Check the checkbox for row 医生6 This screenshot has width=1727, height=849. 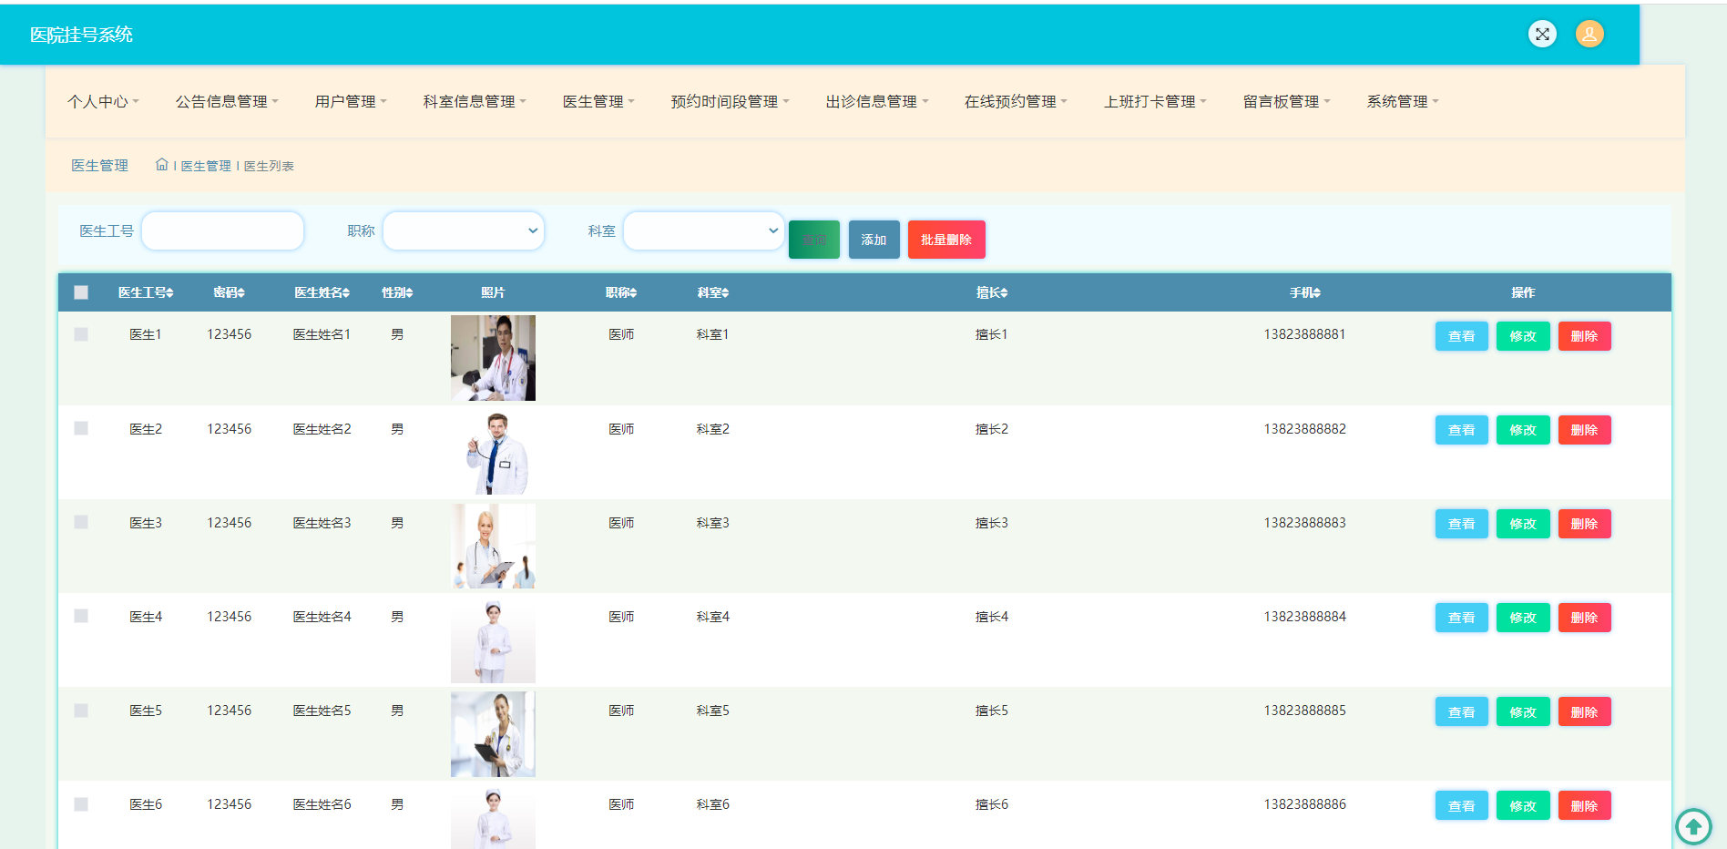click(81, 804)
